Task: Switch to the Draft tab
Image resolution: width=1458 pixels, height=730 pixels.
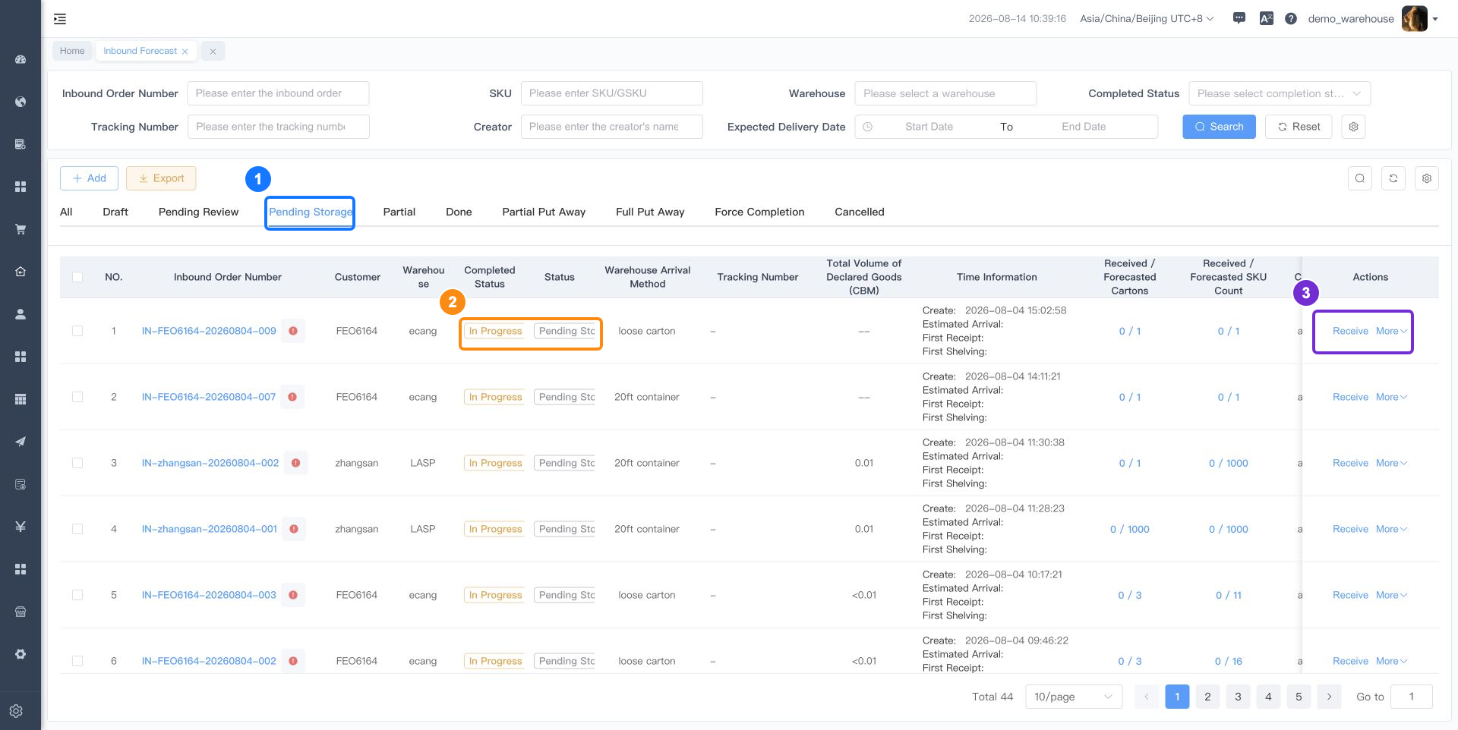Action: [x=115, y=212]
